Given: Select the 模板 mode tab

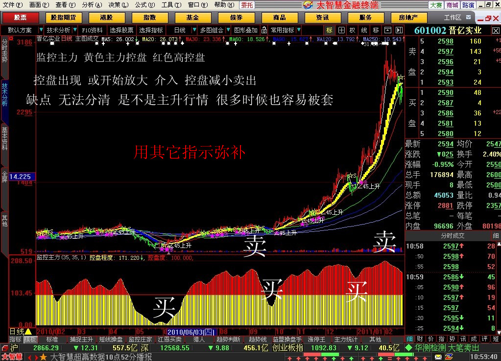Looking at the screenshot, I should 30,339.
